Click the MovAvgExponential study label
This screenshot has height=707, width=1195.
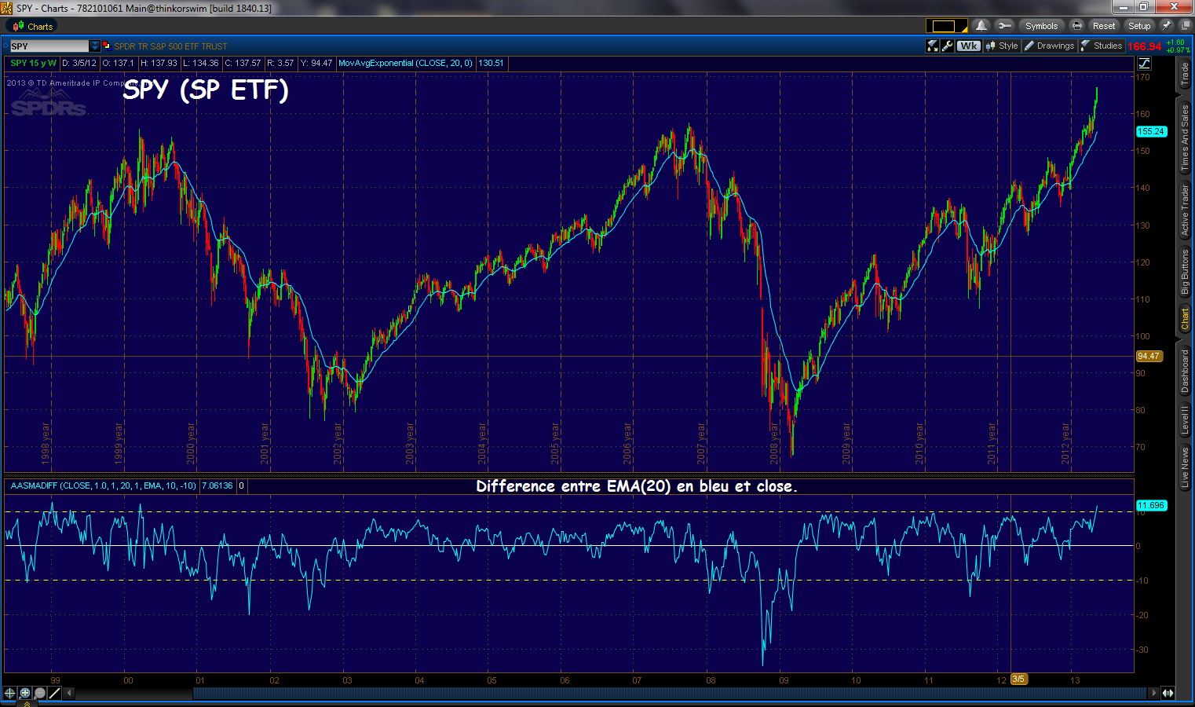click(405, 63)
